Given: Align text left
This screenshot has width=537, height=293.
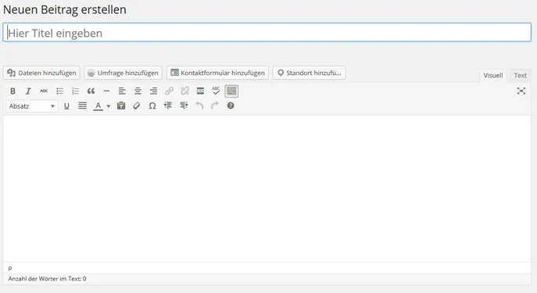Looking at the screenshot, I should pos(122,91).
